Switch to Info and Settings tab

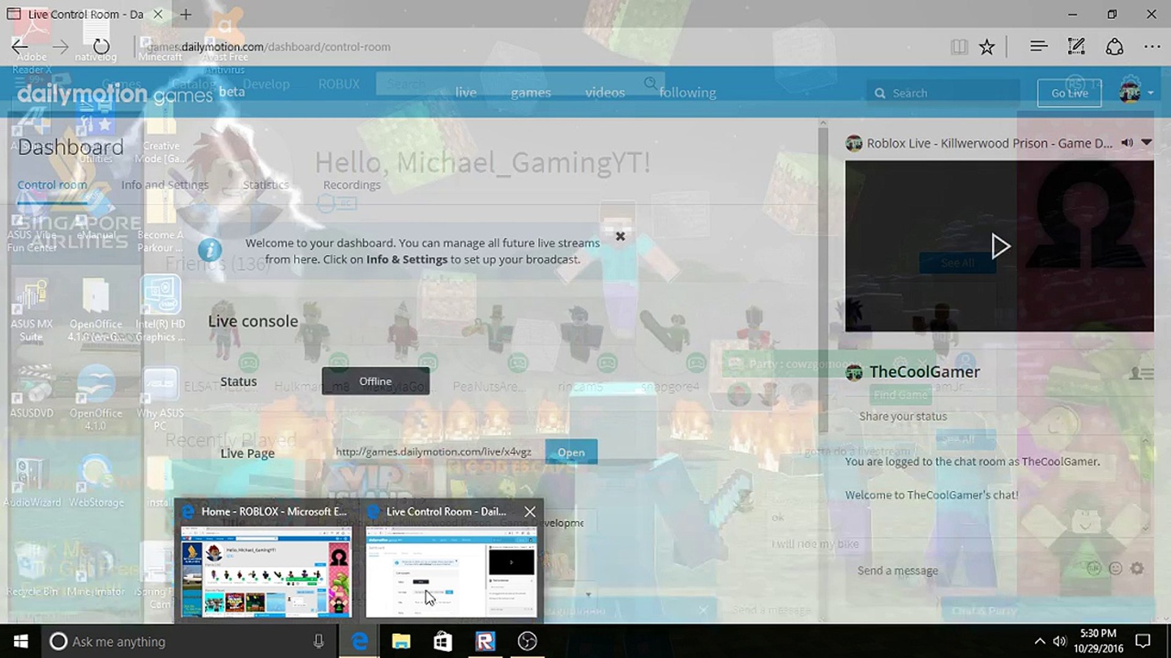coord(165,185)
